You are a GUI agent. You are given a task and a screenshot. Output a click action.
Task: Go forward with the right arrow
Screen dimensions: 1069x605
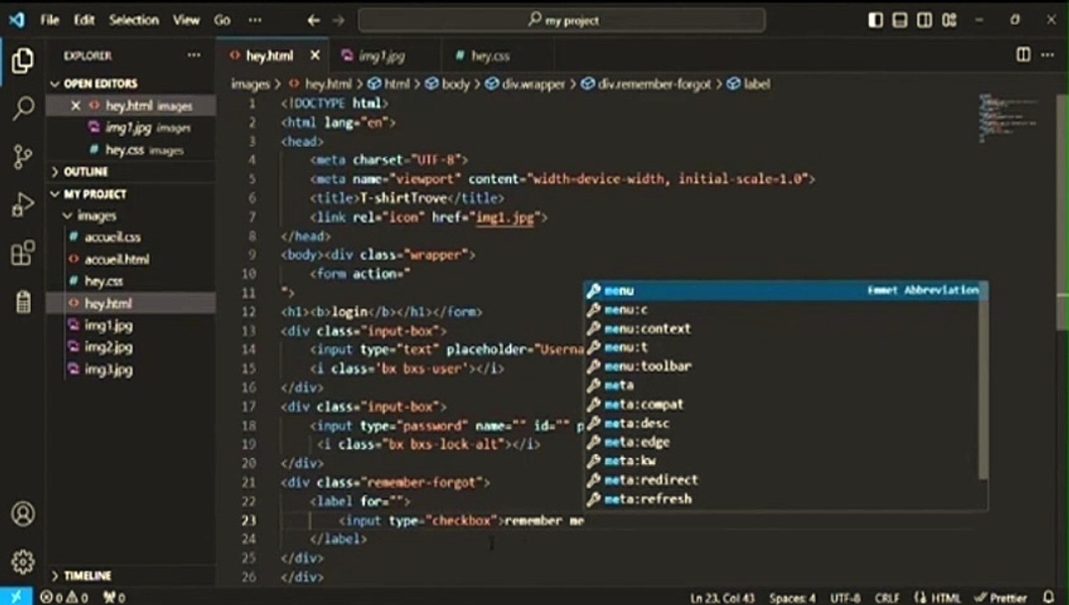click(x=338, y=20)
